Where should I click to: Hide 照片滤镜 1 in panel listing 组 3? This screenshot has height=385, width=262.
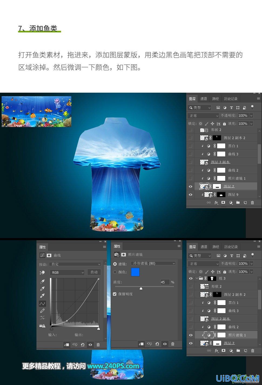pos(191,335)
